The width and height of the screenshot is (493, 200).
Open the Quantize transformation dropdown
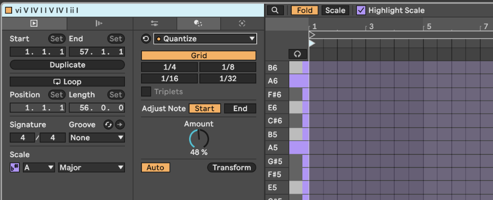205,39
